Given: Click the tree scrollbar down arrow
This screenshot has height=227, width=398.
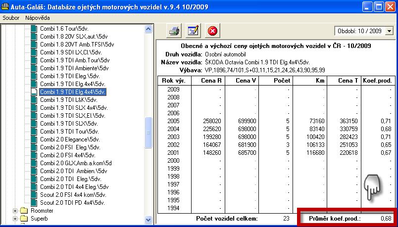Looking at the screenshot, I should (x=148, y=220).
